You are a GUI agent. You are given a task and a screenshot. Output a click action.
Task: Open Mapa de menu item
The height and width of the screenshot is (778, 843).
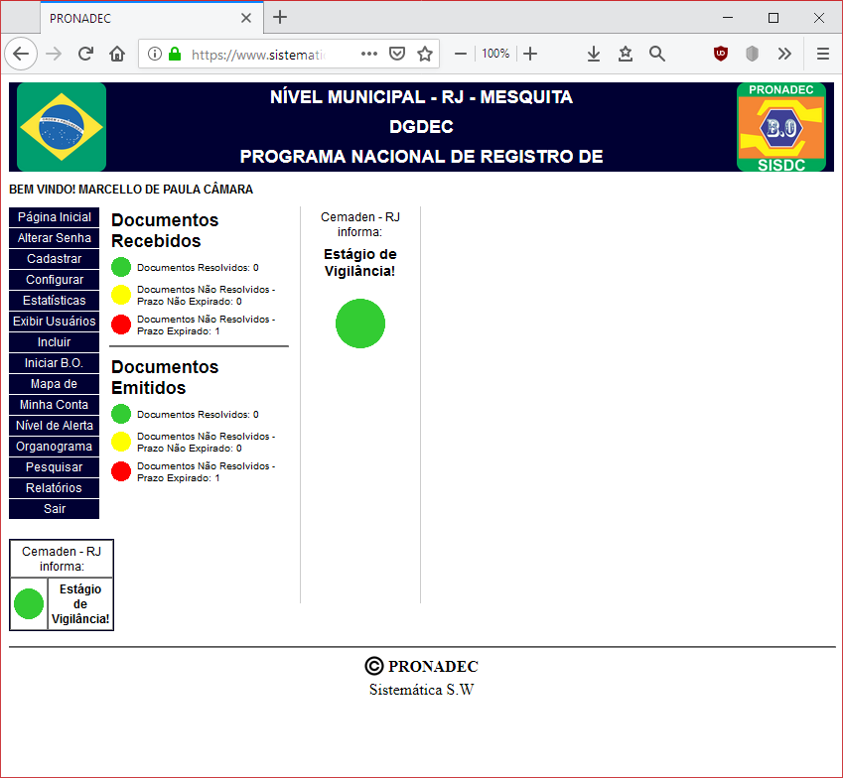[x=55, y=384]
